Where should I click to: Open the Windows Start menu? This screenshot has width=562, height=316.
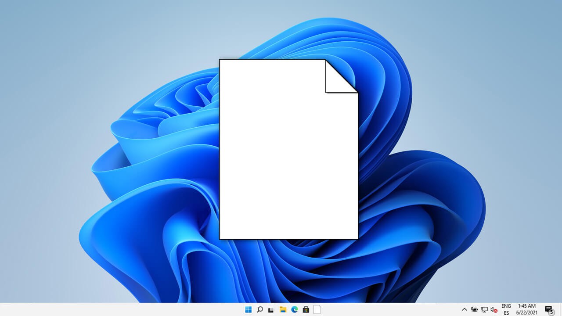pos(249,309)
